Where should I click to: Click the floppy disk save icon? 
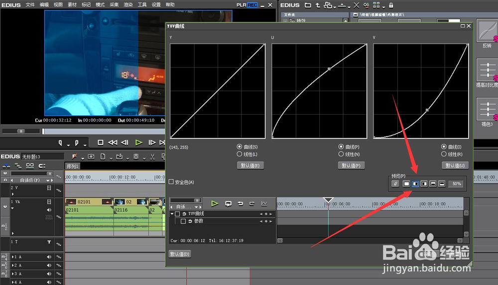point(136,156)
